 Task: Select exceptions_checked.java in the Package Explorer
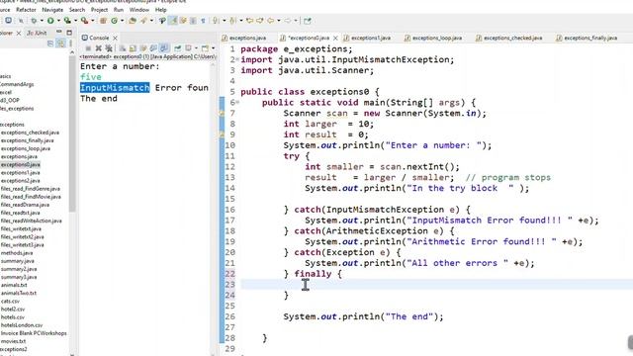click(30, 133)
